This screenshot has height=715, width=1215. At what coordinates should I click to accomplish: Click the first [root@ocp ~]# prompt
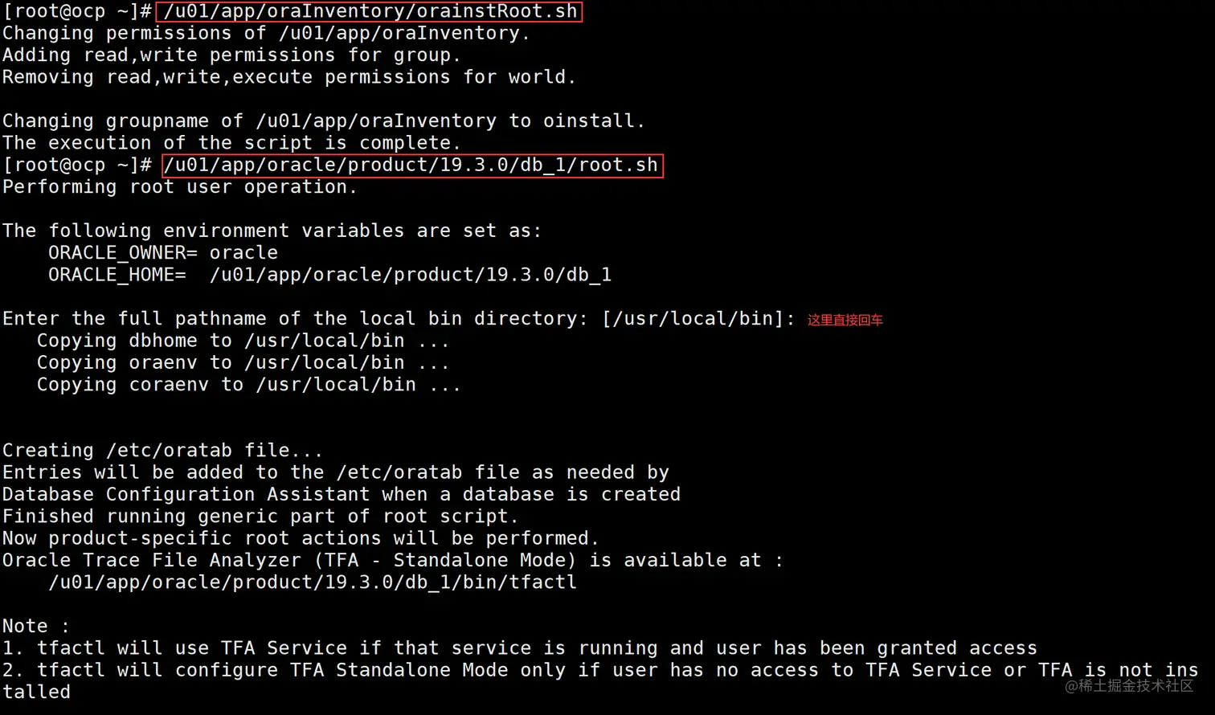pos(77,11)
